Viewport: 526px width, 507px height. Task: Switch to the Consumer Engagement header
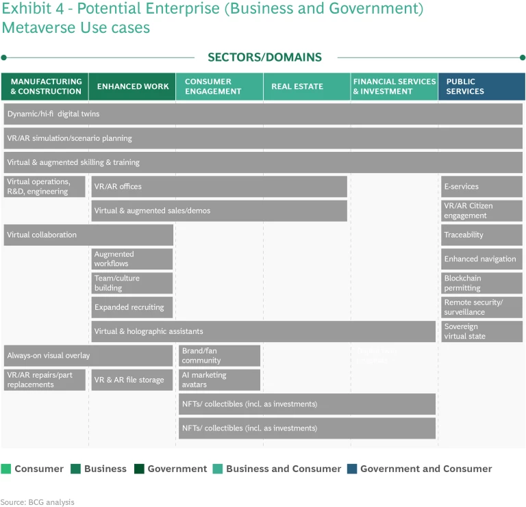pyautogui.click(x=219, y=87)
